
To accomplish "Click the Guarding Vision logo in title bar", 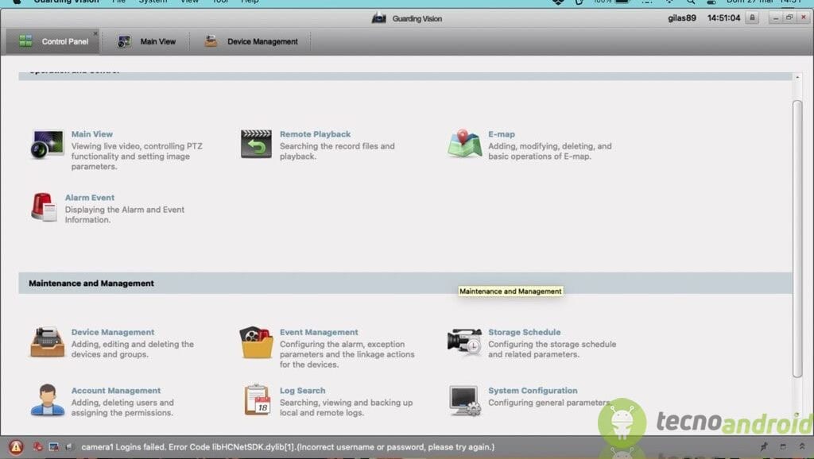I will [x=379, y=18].
